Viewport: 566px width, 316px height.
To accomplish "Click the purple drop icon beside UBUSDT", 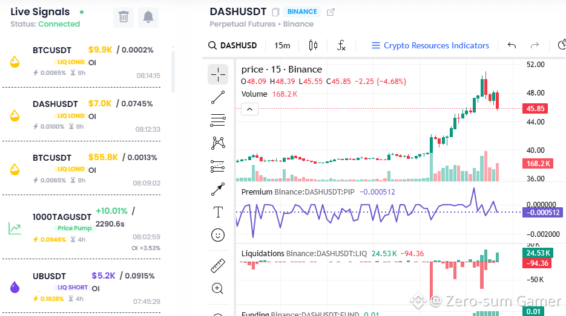I will coord(15,288).
